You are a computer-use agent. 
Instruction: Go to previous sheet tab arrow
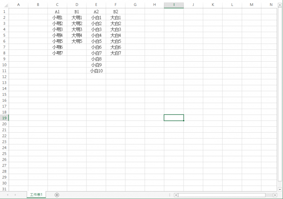(7, 195)
